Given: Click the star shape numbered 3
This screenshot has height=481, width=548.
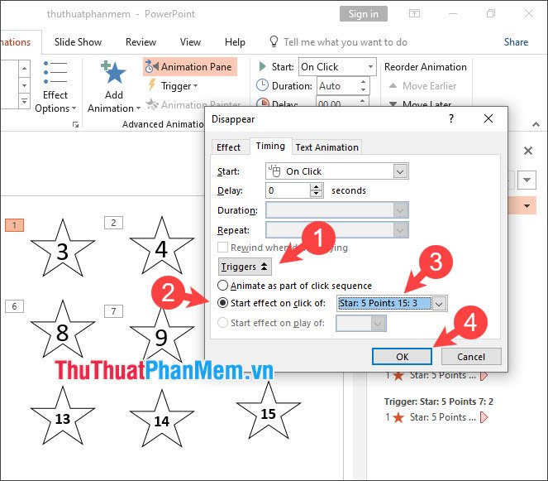Looking at the screenshot, I should point(63,249).
